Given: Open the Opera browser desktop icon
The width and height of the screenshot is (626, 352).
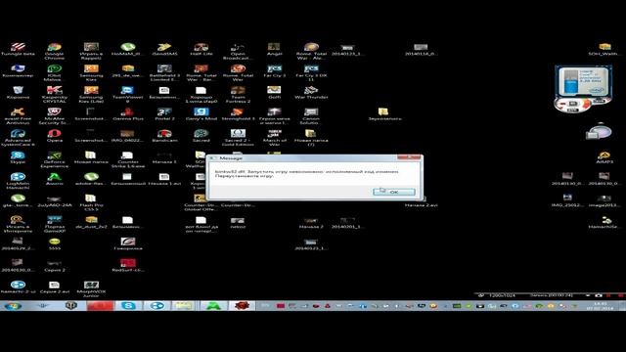Looking at the screenshot, I should coord(55,136).
